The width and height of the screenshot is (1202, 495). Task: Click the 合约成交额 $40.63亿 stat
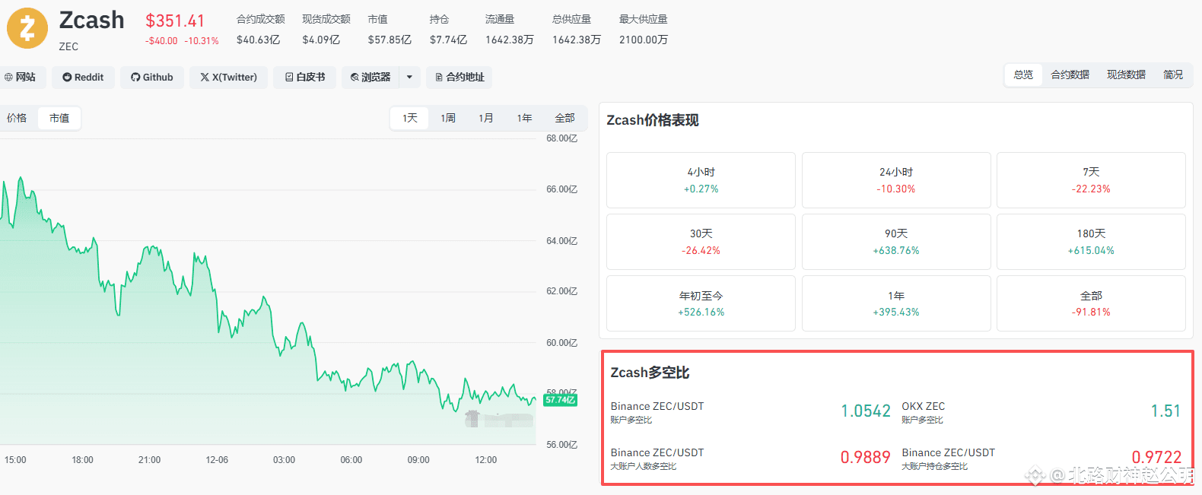coord(260,29)
